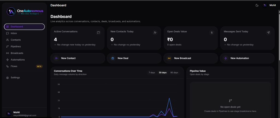Image resolution: width=280 pixels, height=118 pixels.
Task: Open the Open Deals Value stat card
Action: point(191,38)
